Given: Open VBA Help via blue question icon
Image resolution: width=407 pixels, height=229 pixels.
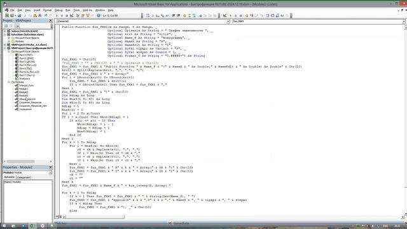Looking at the screenshot, I should tap(99, 15).
